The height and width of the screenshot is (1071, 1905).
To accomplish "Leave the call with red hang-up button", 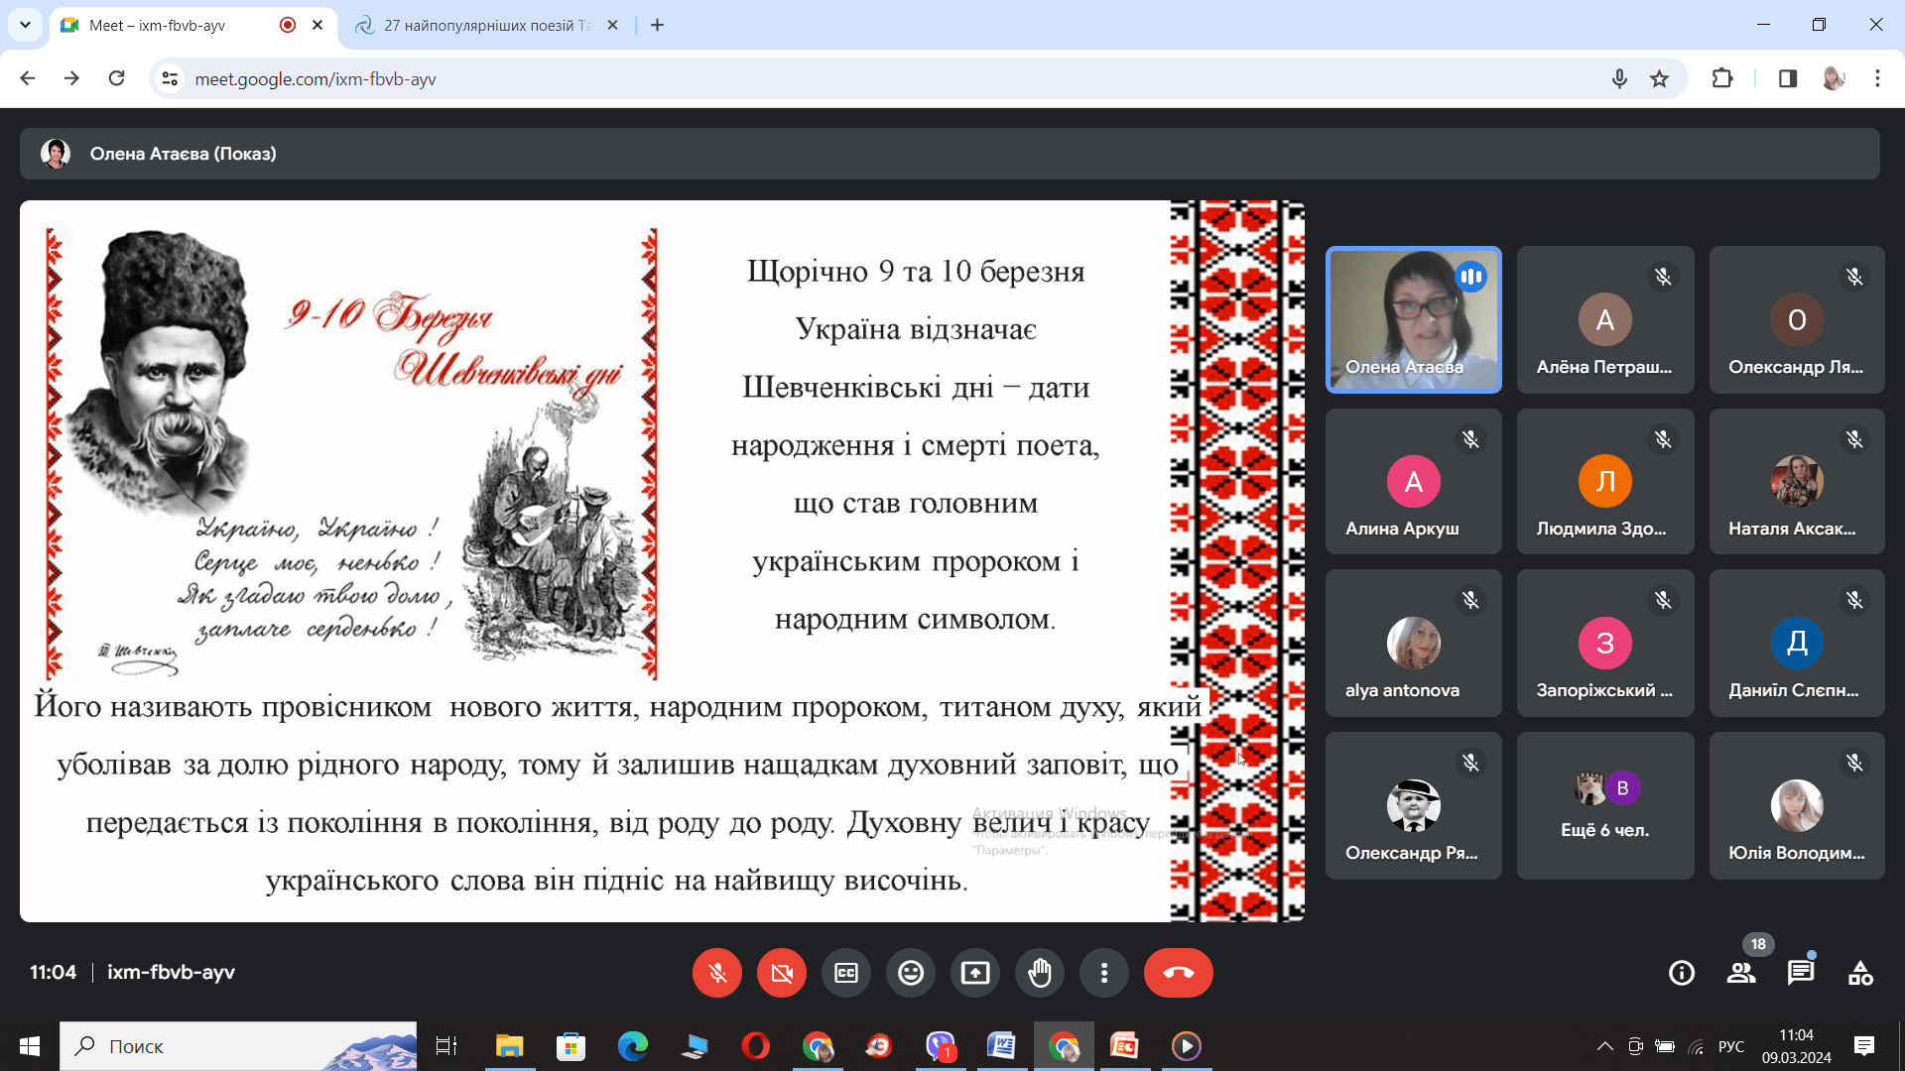I will click(x=1179, y=973).
